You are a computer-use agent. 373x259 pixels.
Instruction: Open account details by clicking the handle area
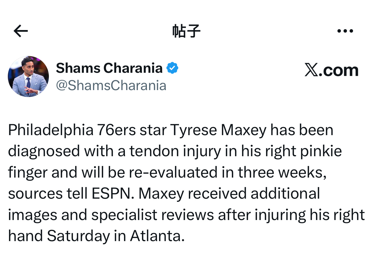(111, 85)
